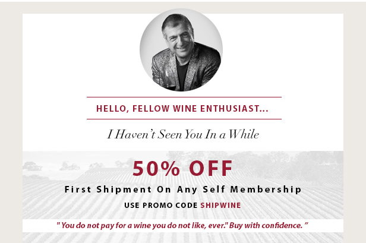The image size is (366, 243).
Task: Click the word "Membership" in the offer line
Action: [266, 190]
